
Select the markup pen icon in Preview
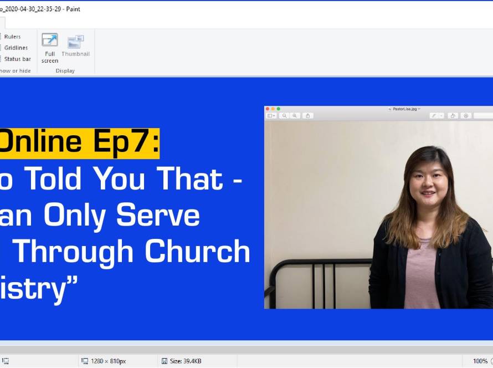point(434,116)
